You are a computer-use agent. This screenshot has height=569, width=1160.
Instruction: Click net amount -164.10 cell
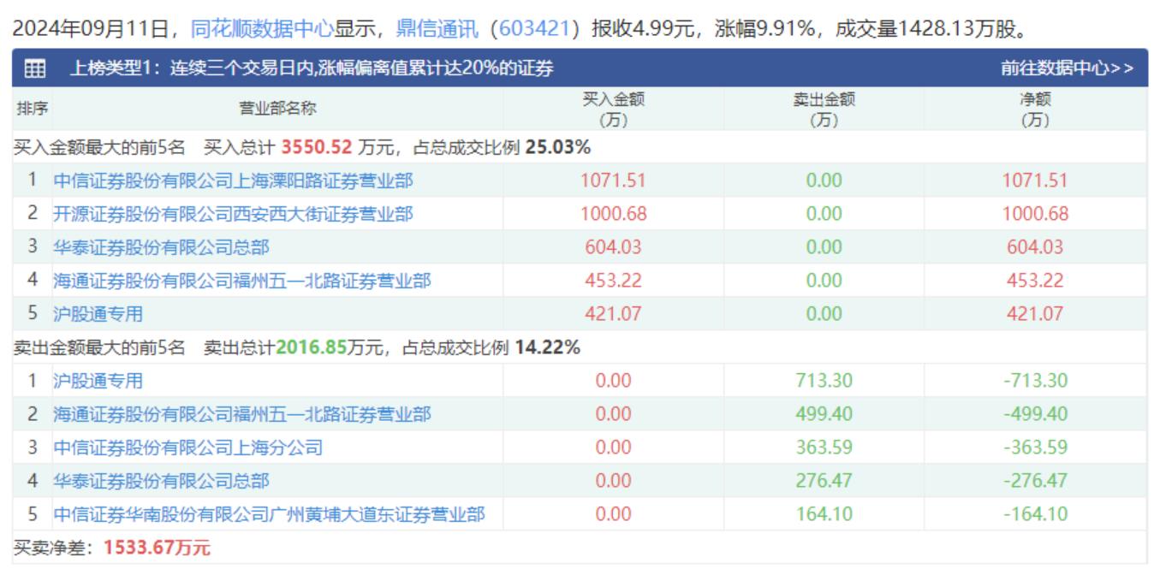tap(1035, 514)
